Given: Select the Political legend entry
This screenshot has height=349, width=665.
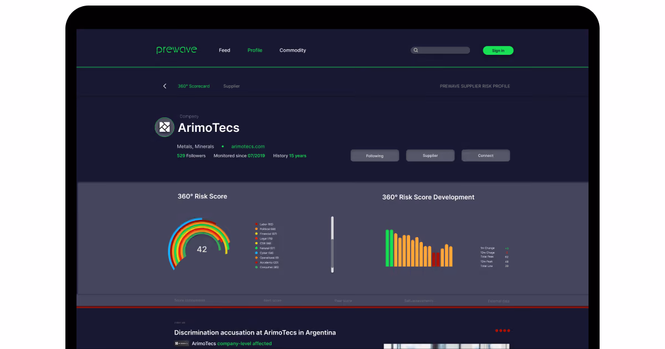Looking at the screenshot, I should (265, 229).
